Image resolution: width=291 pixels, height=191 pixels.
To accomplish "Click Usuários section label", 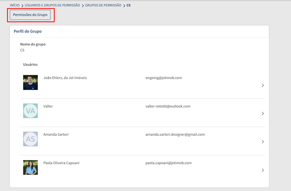I will 30,65.
